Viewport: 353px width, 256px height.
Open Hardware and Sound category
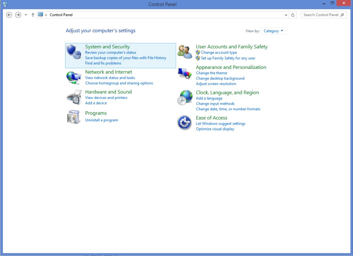coord(108,92)
